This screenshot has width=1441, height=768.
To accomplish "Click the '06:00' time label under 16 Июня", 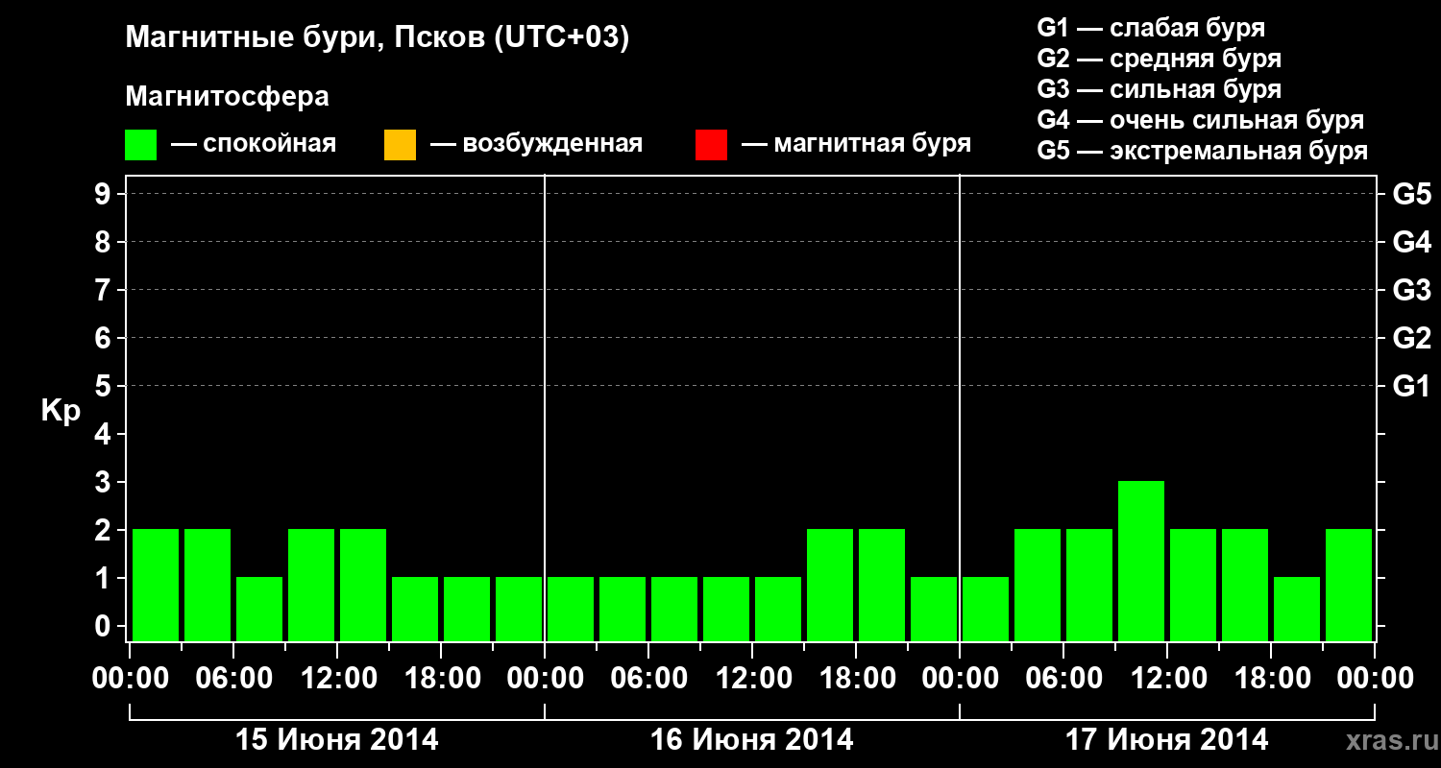I will point(648,679).
